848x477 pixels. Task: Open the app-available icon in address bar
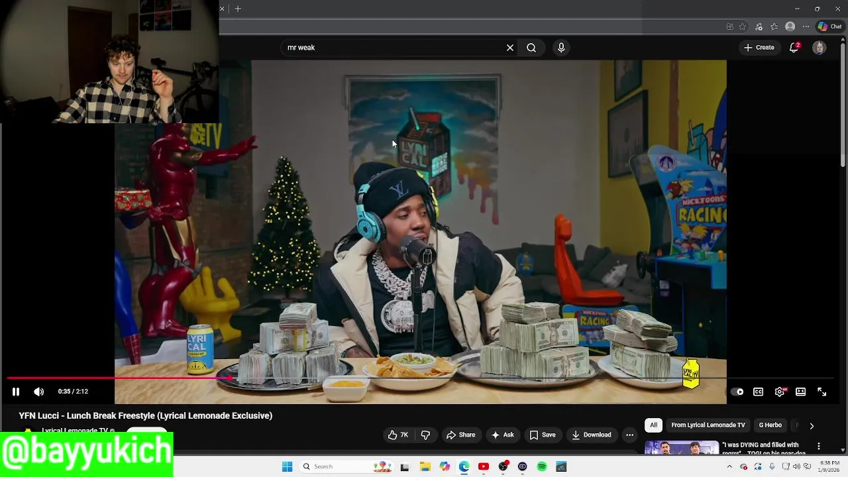tap(729, 26)
